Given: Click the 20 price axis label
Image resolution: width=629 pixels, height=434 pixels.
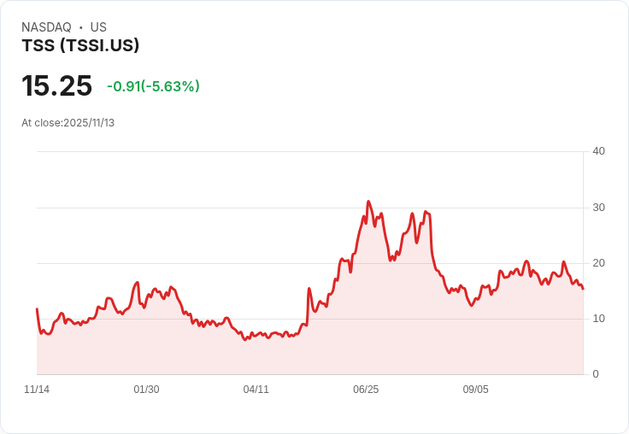Looking at the screenshot, I should tap(598, 263).
